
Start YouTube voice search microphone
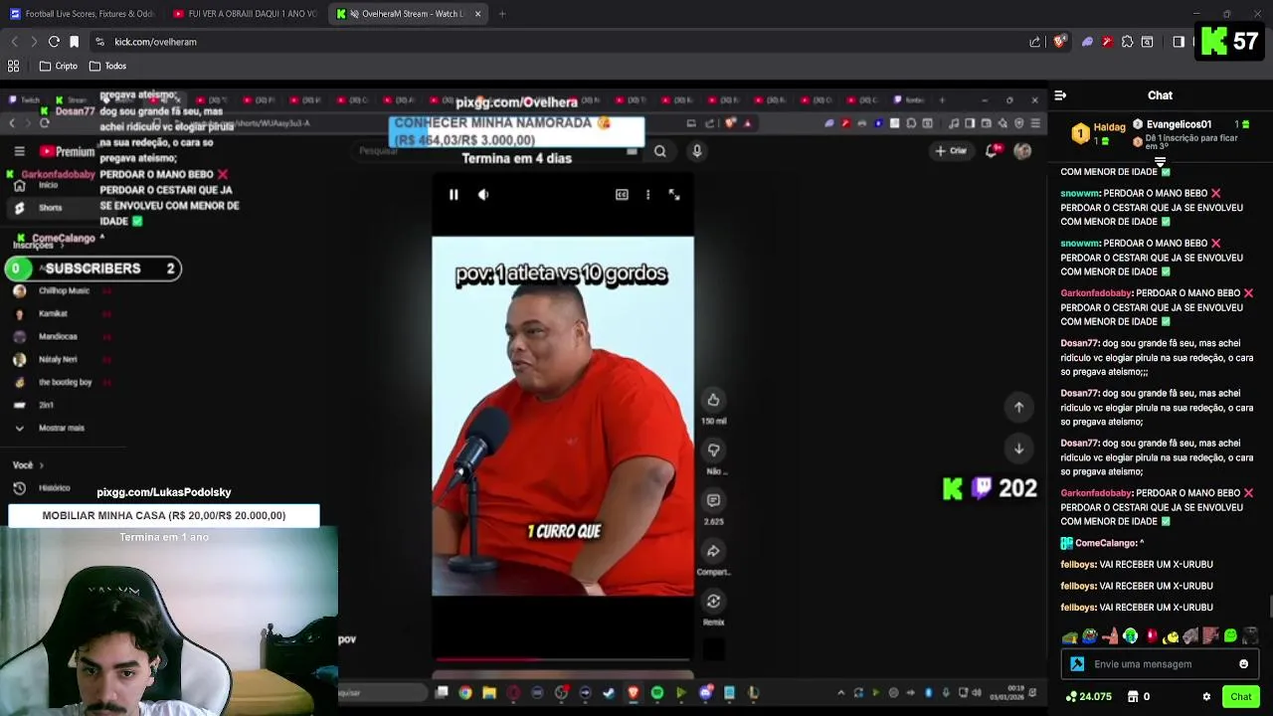click(697, 151)
